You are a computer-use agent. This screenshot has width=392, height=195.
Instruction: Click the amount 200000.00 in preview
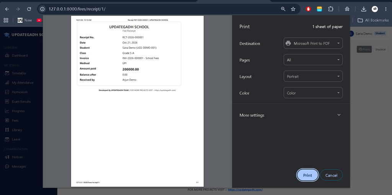pyautogui.click(x=131, y=69)
